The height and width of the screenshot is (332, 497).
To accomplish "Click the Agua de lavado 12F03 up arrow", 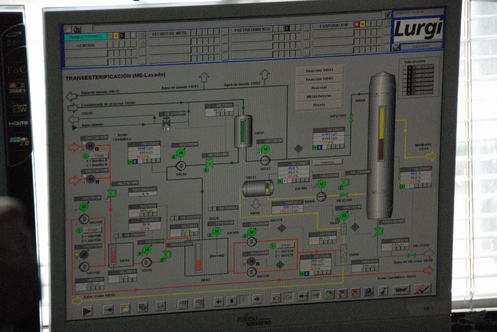I will click(x=265, y=74).
